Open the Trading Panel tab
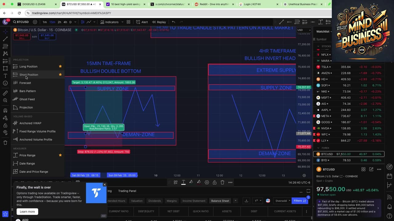The height and width of the screenshot is (221, 394). pyautogui.click(x=127, y=191)
